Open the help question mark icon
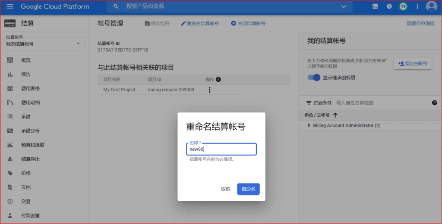Viewport: 442px width, 224px height. coord(389,6)
